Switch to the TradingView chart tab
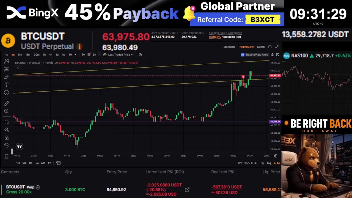Viewport: 352px width, 198px height. coord(246,47)
